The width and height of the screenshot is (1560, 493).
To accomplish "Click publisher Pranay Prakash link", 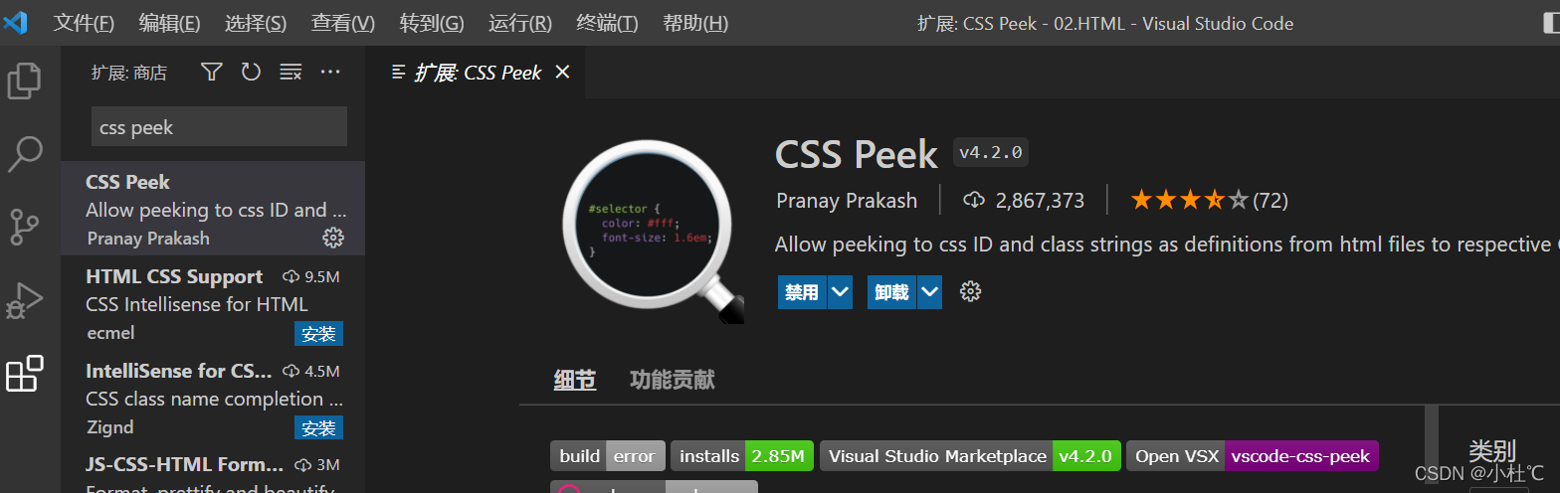I will pyautogui.click(x=847, y=201).
